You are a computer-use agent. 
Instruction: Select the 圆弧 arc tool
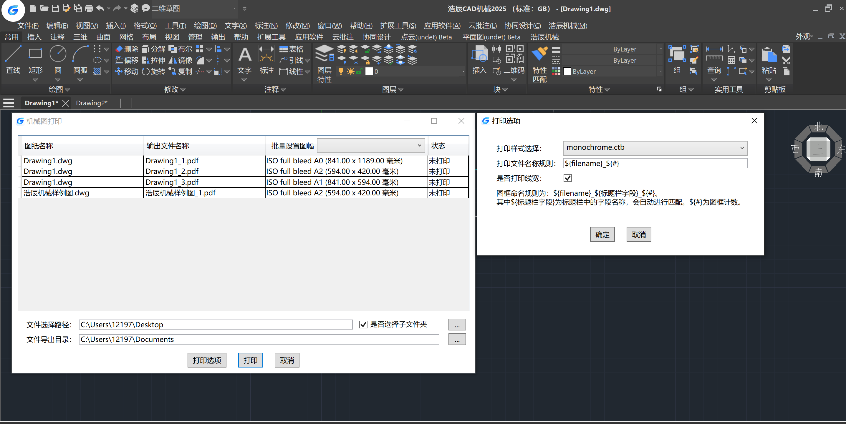click(x=80, y=54)
